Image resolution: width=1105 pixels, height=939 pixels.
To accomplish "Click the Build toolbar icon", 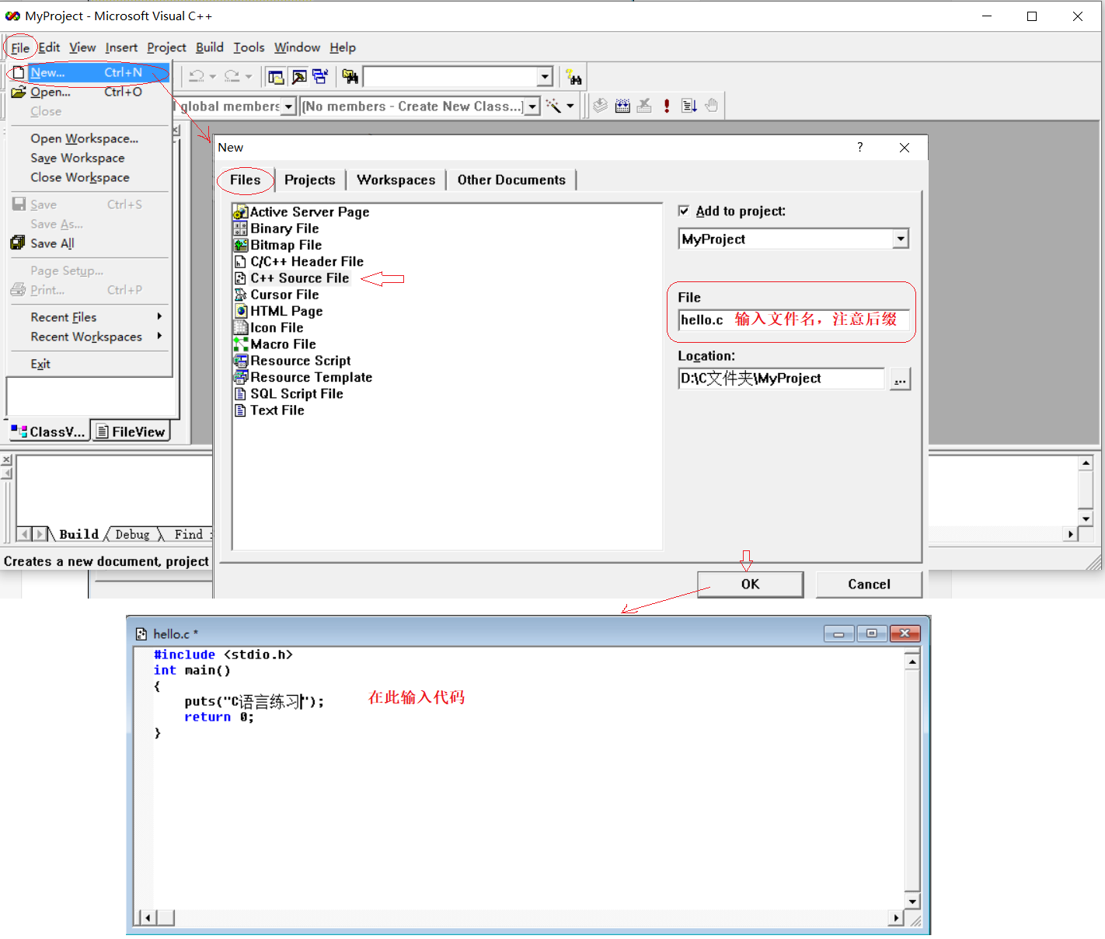I will (x=622, y=106).
